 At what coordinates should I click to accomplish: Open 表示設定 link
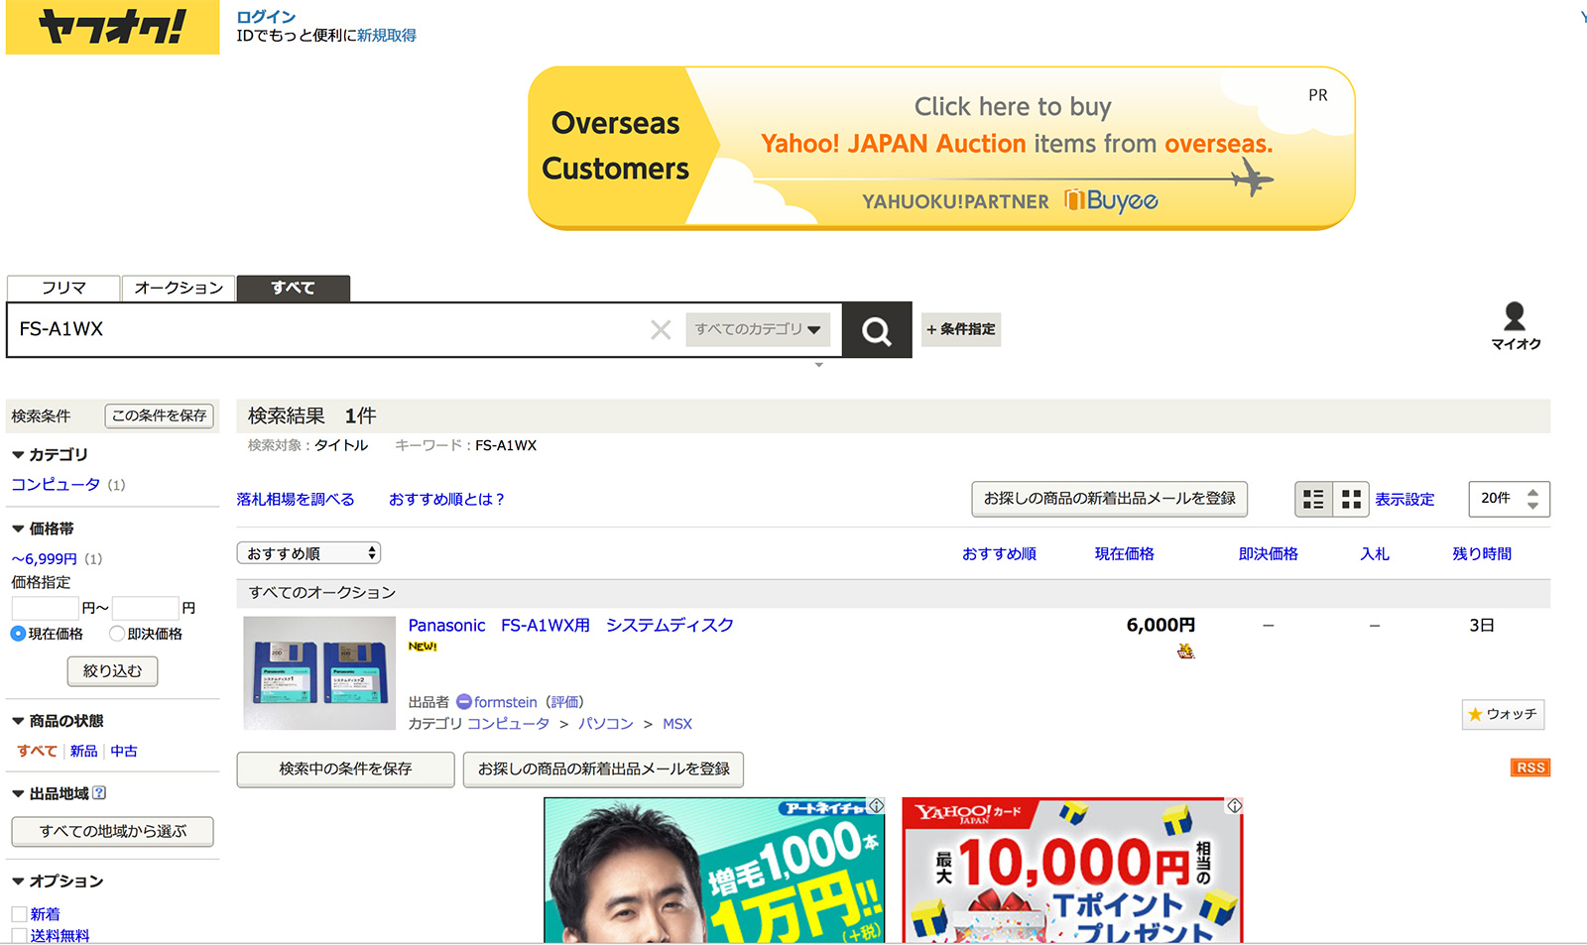click(1404, 500)
